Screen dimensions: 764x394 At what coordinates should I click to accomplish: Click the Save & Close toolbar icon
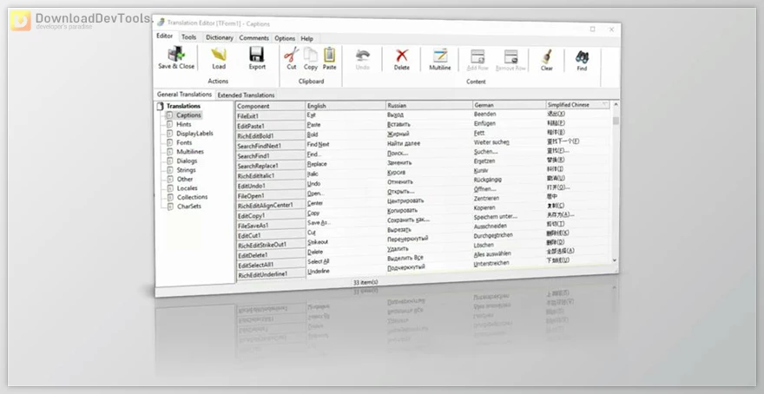tap(176, 53)
